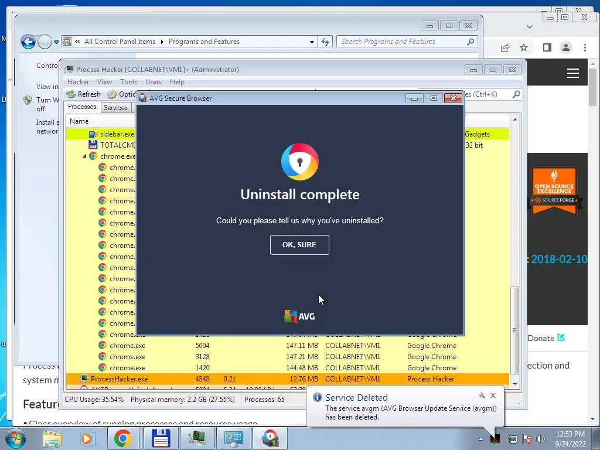Select the ProcessHacker.exe row
This screenshot has height=450, width=600.
287,379
